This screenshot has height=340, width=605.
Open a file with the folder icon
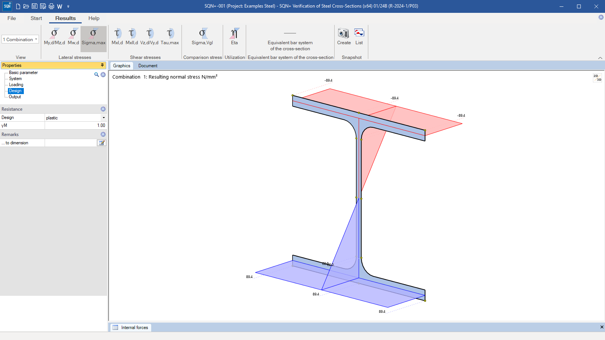(26, 6)
